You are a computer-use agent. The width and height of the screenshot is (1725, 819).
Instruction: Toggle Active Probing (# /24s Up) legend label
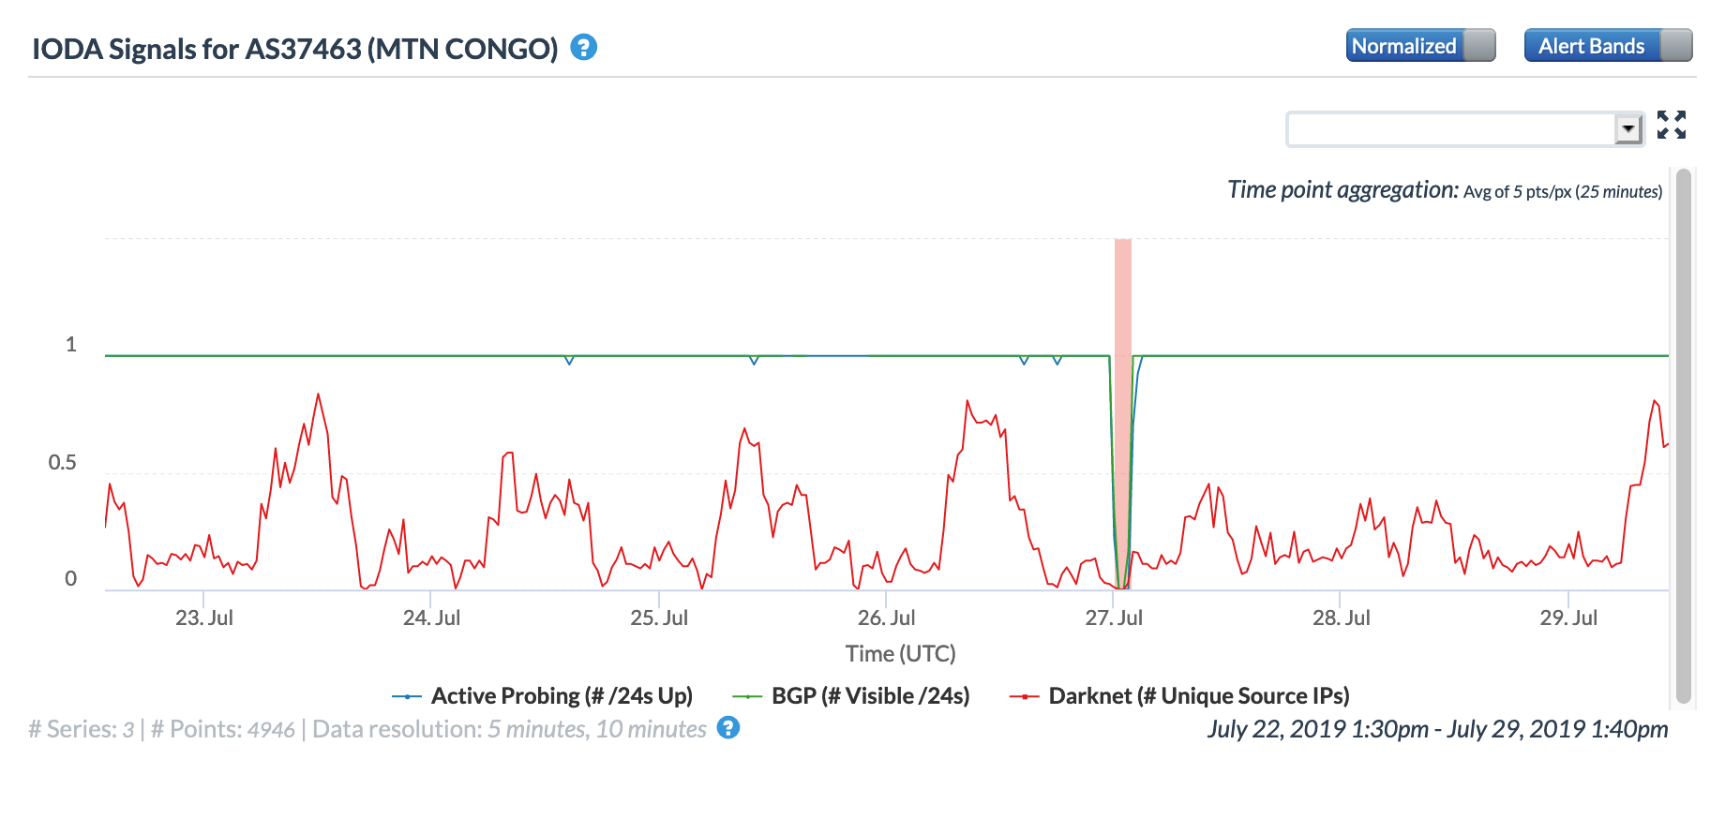(x=562, y=696)
